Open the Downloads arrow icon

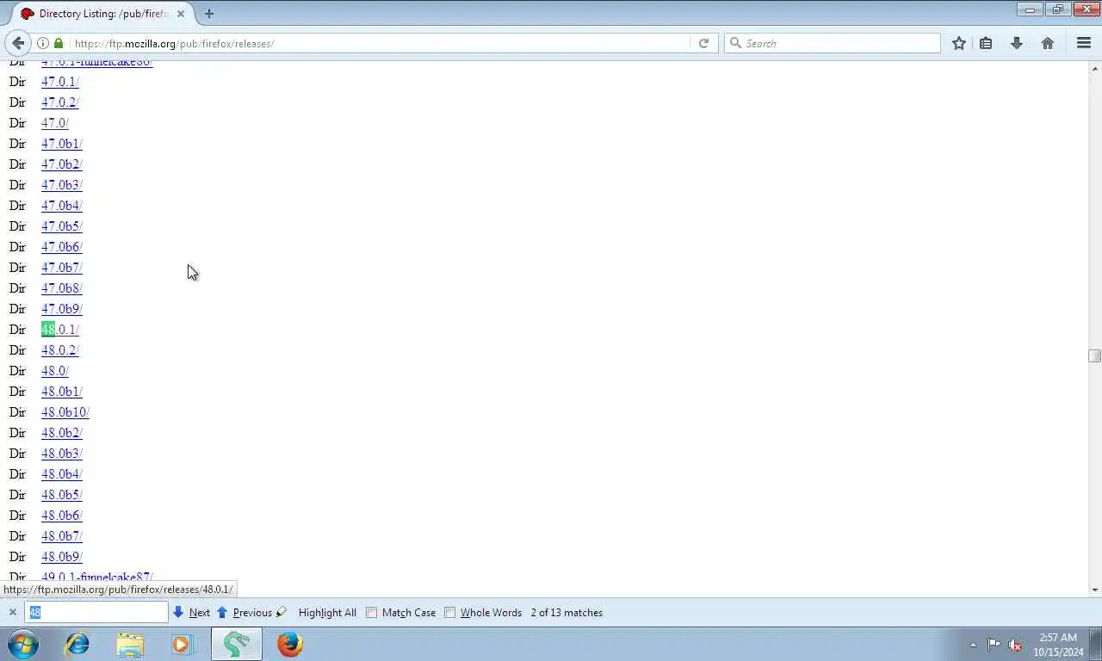(1017, 43)
